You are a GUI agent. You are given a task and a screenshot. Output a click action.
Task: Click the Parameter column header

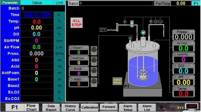point(10,3)
